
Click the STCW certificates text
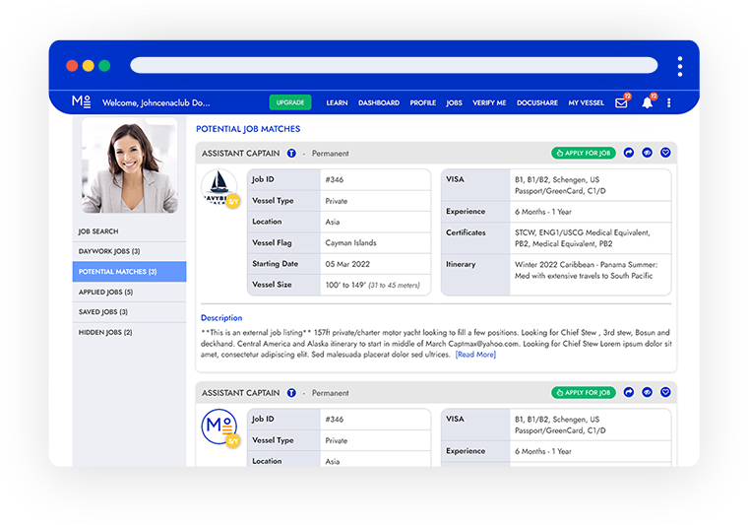[x=582, y=238]
